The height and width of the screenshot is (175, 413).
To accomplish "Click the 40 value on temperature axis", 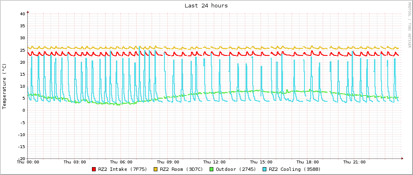I will click(x=22, y=14).
